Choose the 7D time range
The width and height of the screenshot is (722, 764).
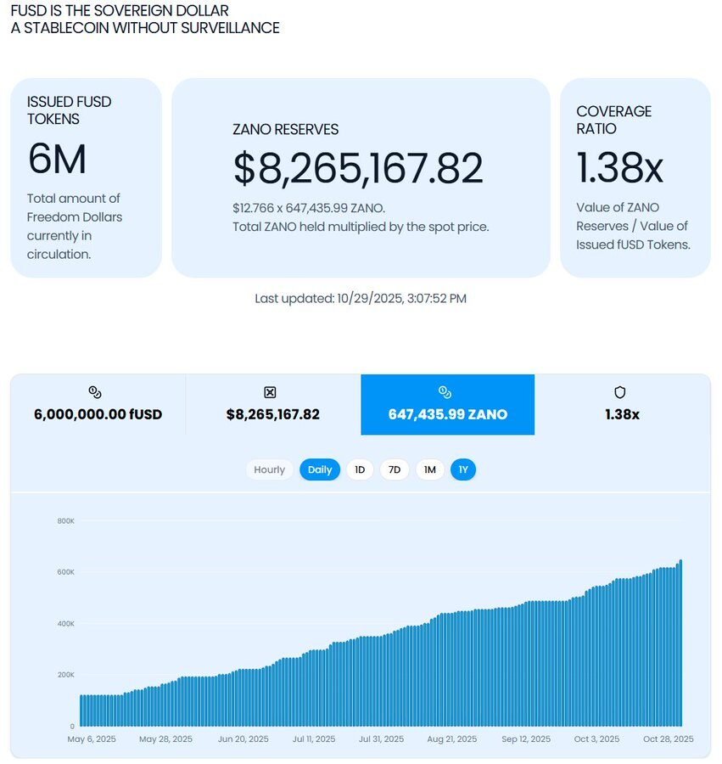point(395,469)
